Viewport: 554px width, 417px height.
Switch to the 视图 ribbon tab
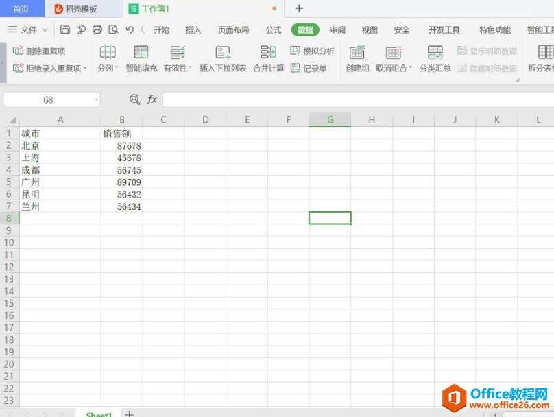(370, 29)
